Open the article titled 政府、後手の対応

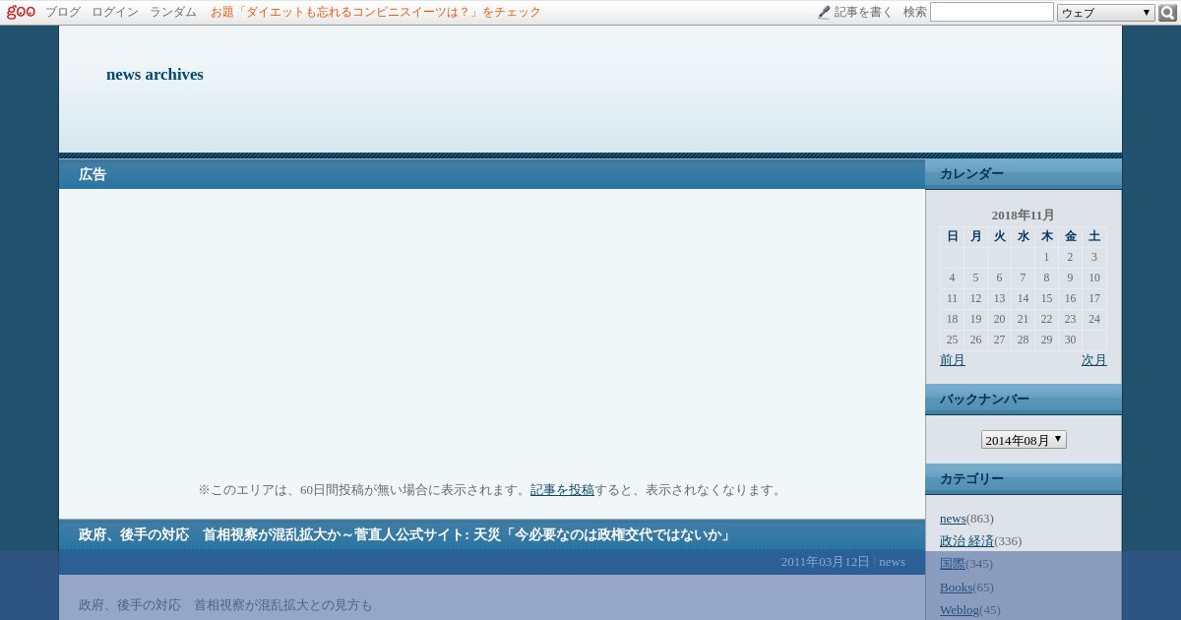point(404,535)
